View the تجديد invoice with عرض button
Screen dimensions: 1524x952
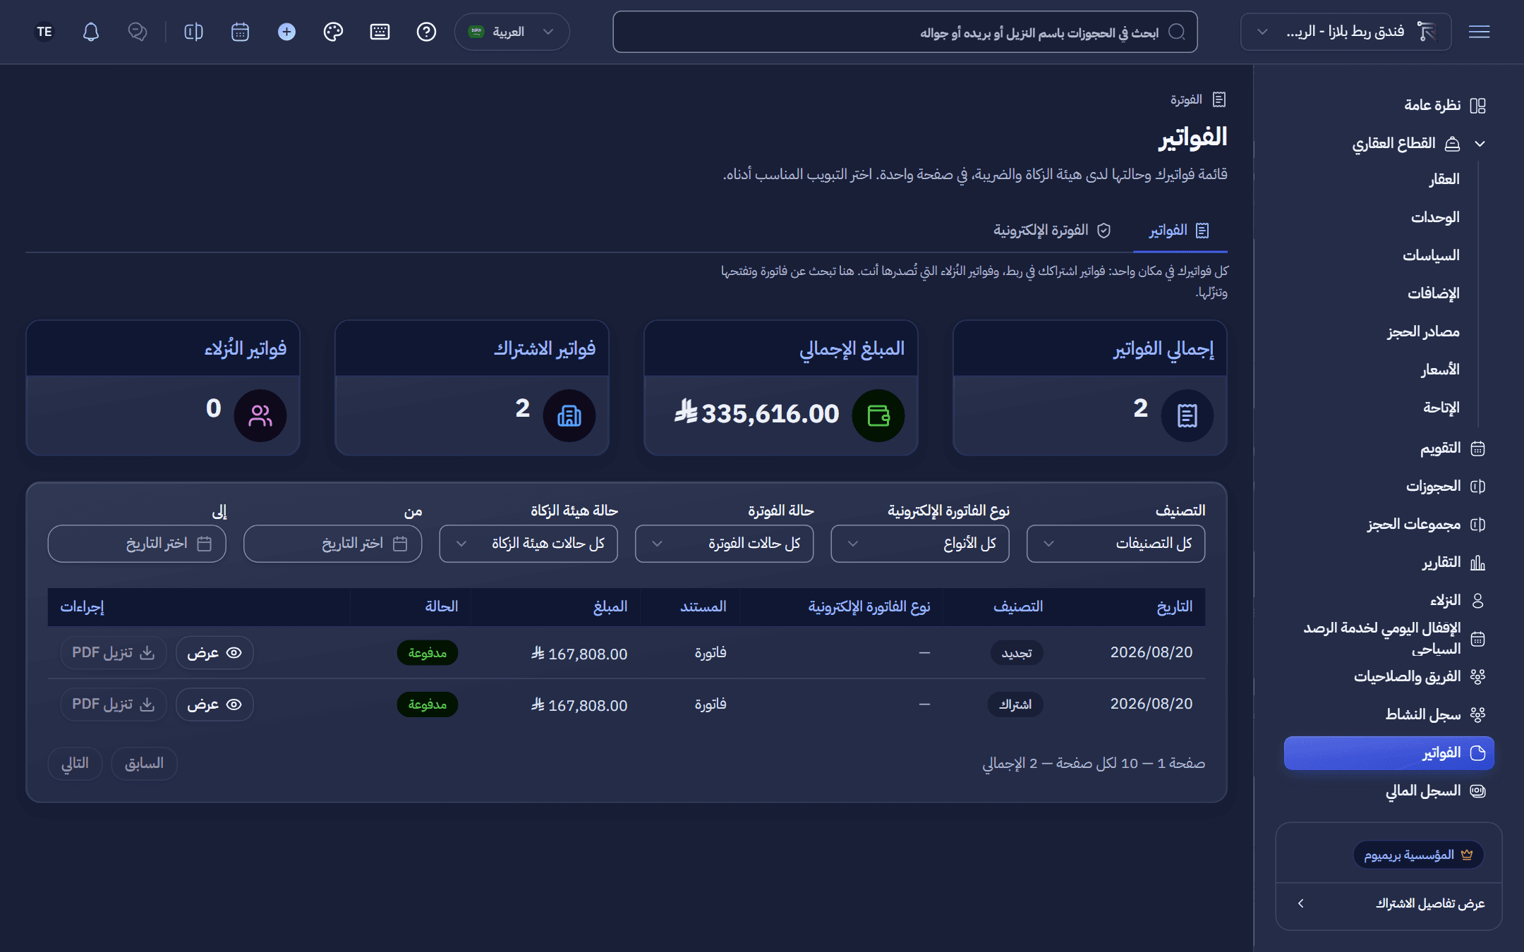[x=214, y=653]
